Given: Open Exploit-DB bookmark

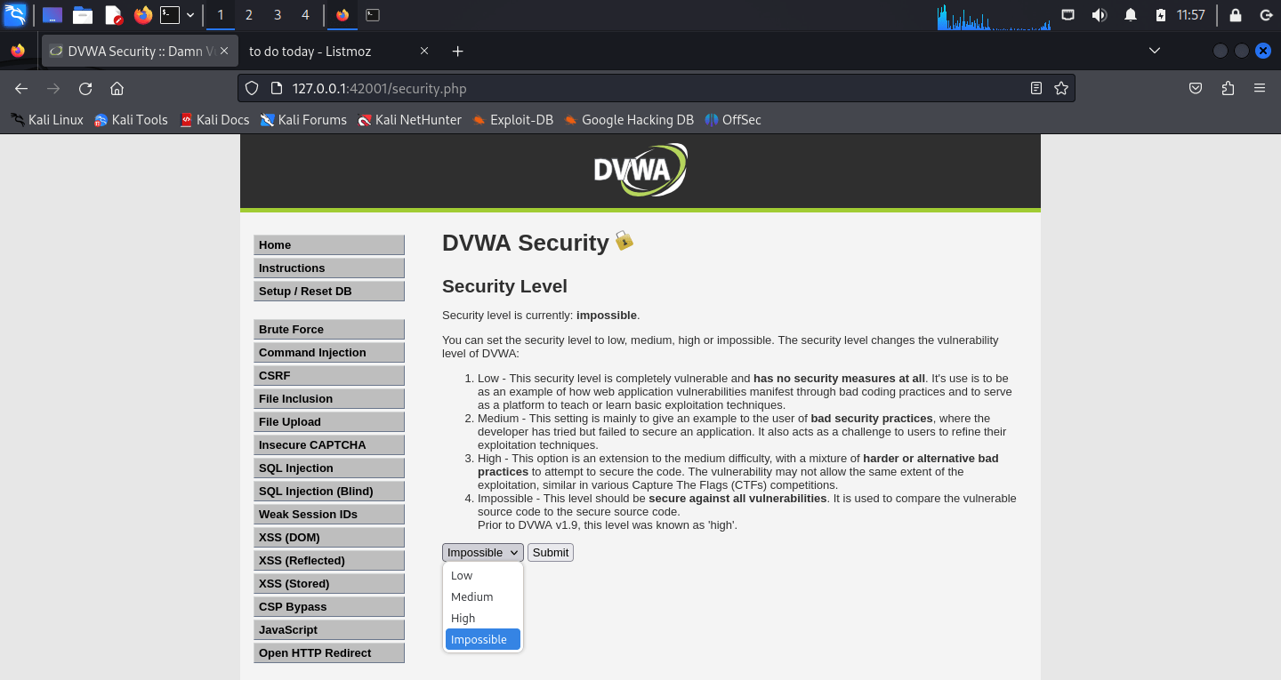Looking at the screenshot, I should point(512,120).
